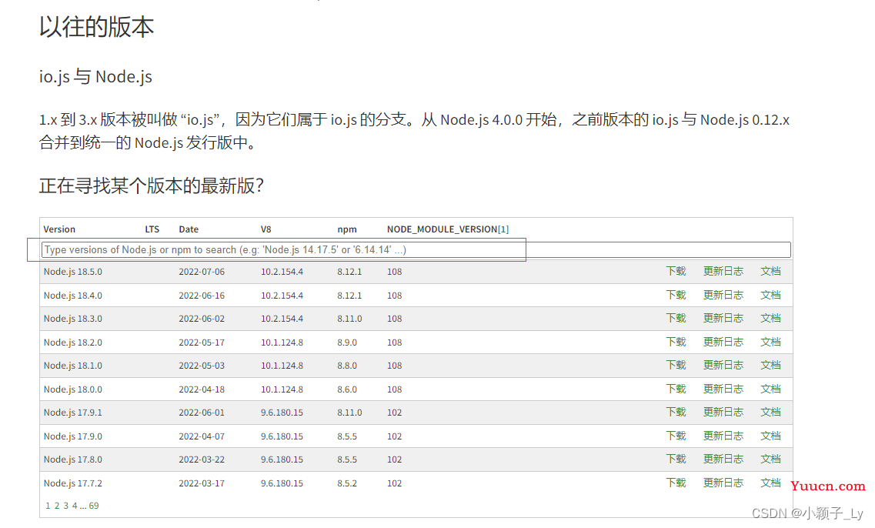
Task: Open 文档 link for Node.js 18.2.0
Action: point(770,343)
